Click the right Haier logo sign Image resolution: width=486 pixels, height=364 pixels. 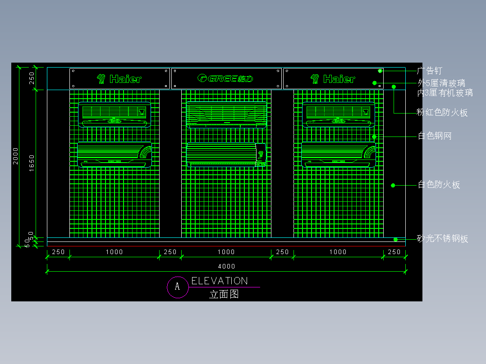pos(333,79)
